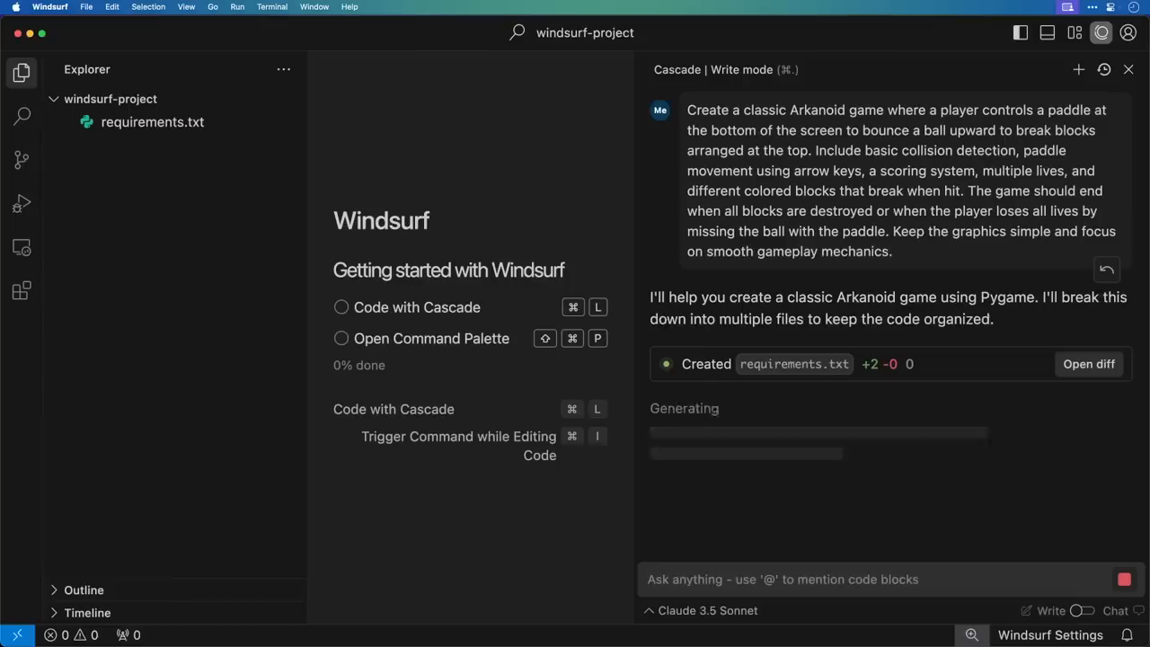1150x647 pixels.
Task: Expand the Timeline section
Action: point(54,613)
